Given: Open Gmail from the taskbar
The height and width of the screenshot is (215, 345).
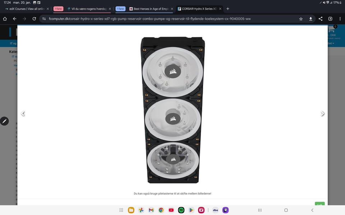Looking at the screenshot, I should 151,210.
